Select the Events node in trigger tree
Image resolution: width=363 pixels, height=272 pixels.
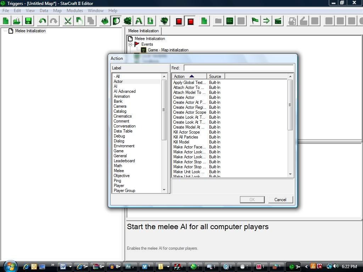tap(147, 44)
